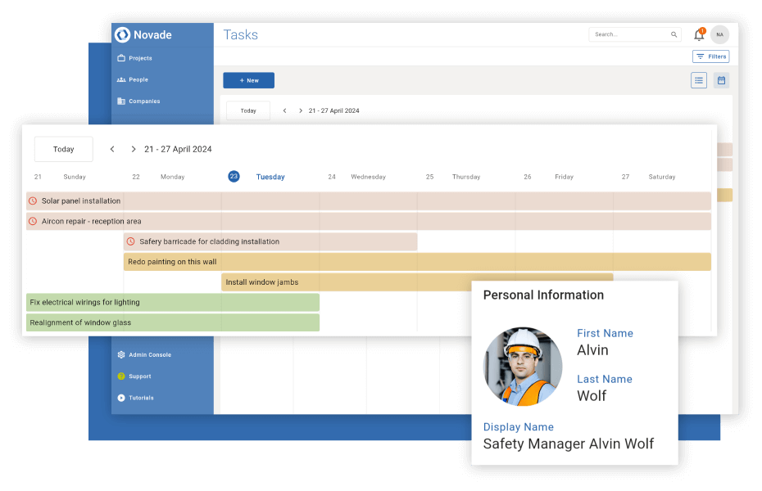Switch to calendar view

721,80
